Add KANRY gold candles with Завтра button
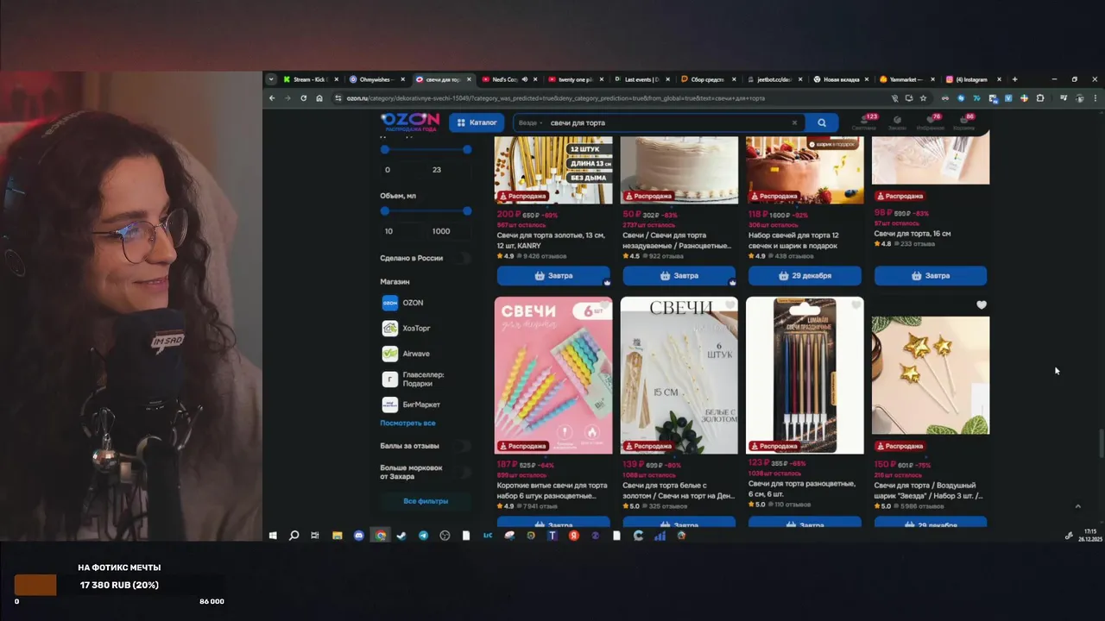The width and height of the screenshot is (1105, 621). 553,276
